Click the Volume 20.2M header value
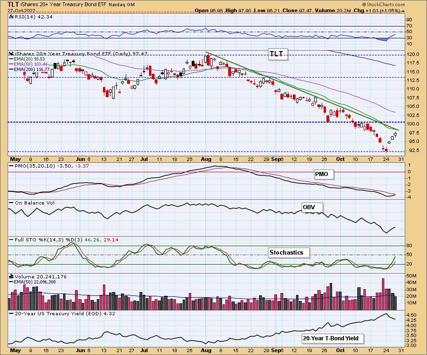Image resolution: width=427 pixels, height=355 pixels. (333, 10)
